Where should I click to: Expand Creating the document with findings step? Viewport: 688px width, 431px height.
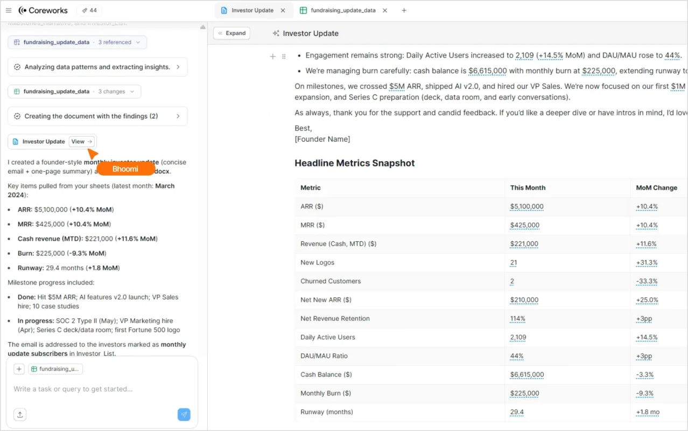click(x=178, y=116)
